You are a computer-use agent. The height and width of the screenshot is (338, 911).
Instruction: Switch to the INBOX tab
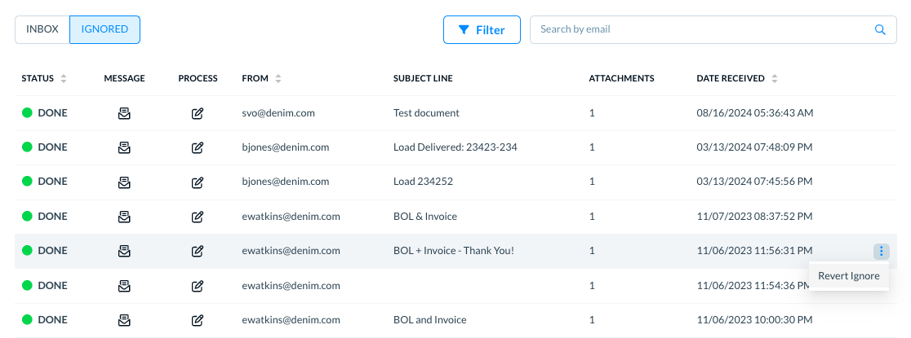[x=42, y=29]
